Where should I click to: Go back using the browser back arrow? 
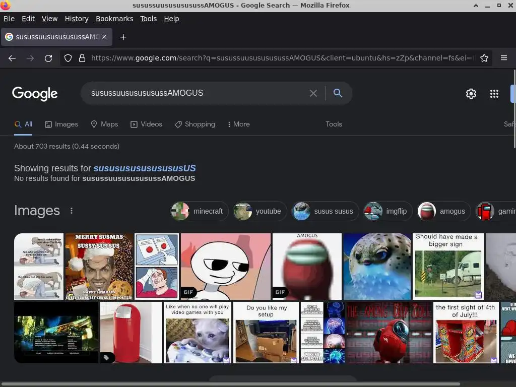tap(12, 58)
